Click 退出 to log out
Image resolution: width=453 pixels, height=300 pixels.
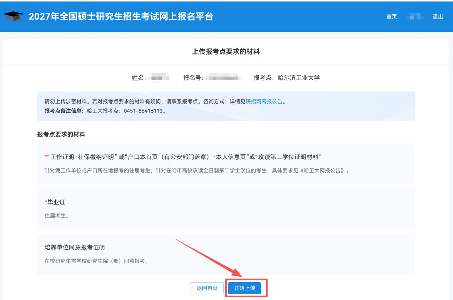click(x=438, y=17)
